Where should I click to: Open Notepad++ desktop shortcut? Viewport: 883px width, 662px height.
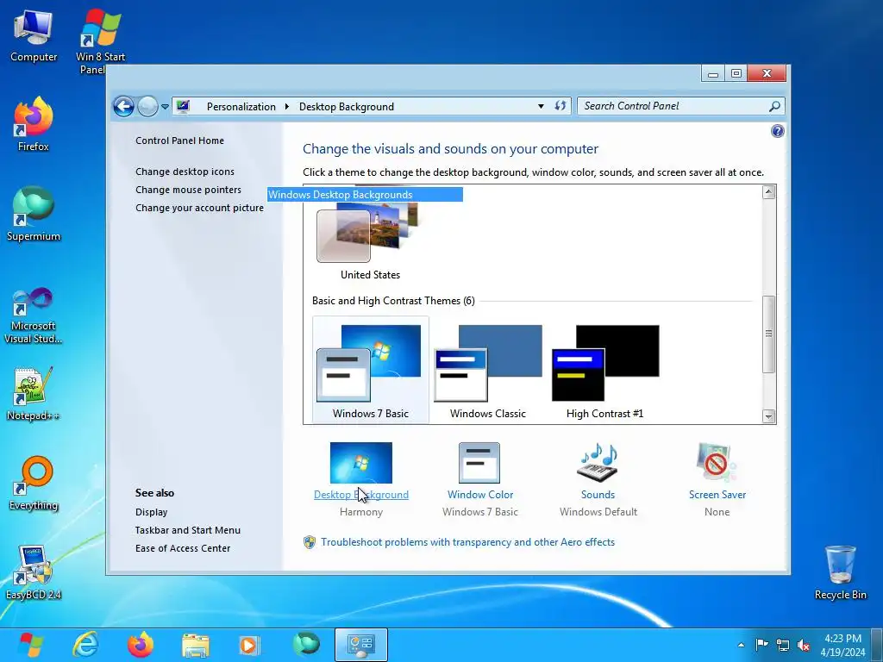click(x=34, y=394)
